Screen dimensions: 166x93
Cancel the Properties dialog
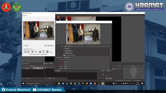[108, 71]
